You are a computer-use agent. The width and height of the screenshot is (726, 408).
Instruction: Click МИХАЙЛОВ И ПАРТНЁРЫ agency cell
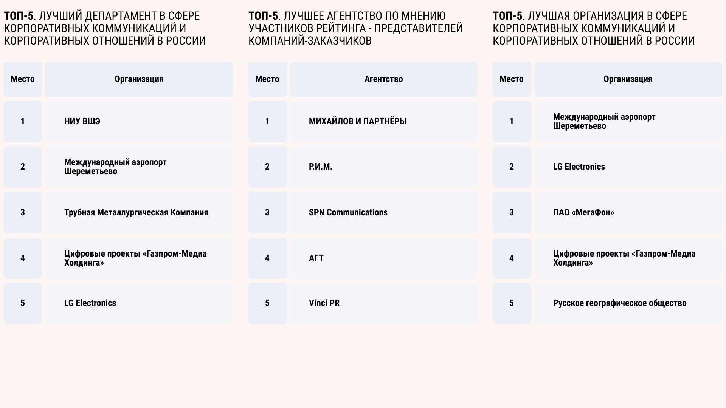pyautogui.click(x=357, y=121)
